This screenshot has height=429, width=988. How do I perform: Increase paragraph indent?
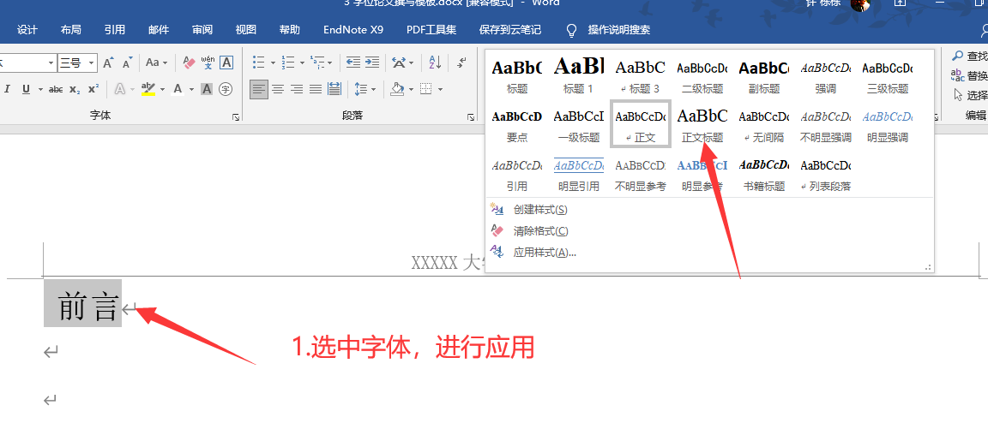(372, 63)
